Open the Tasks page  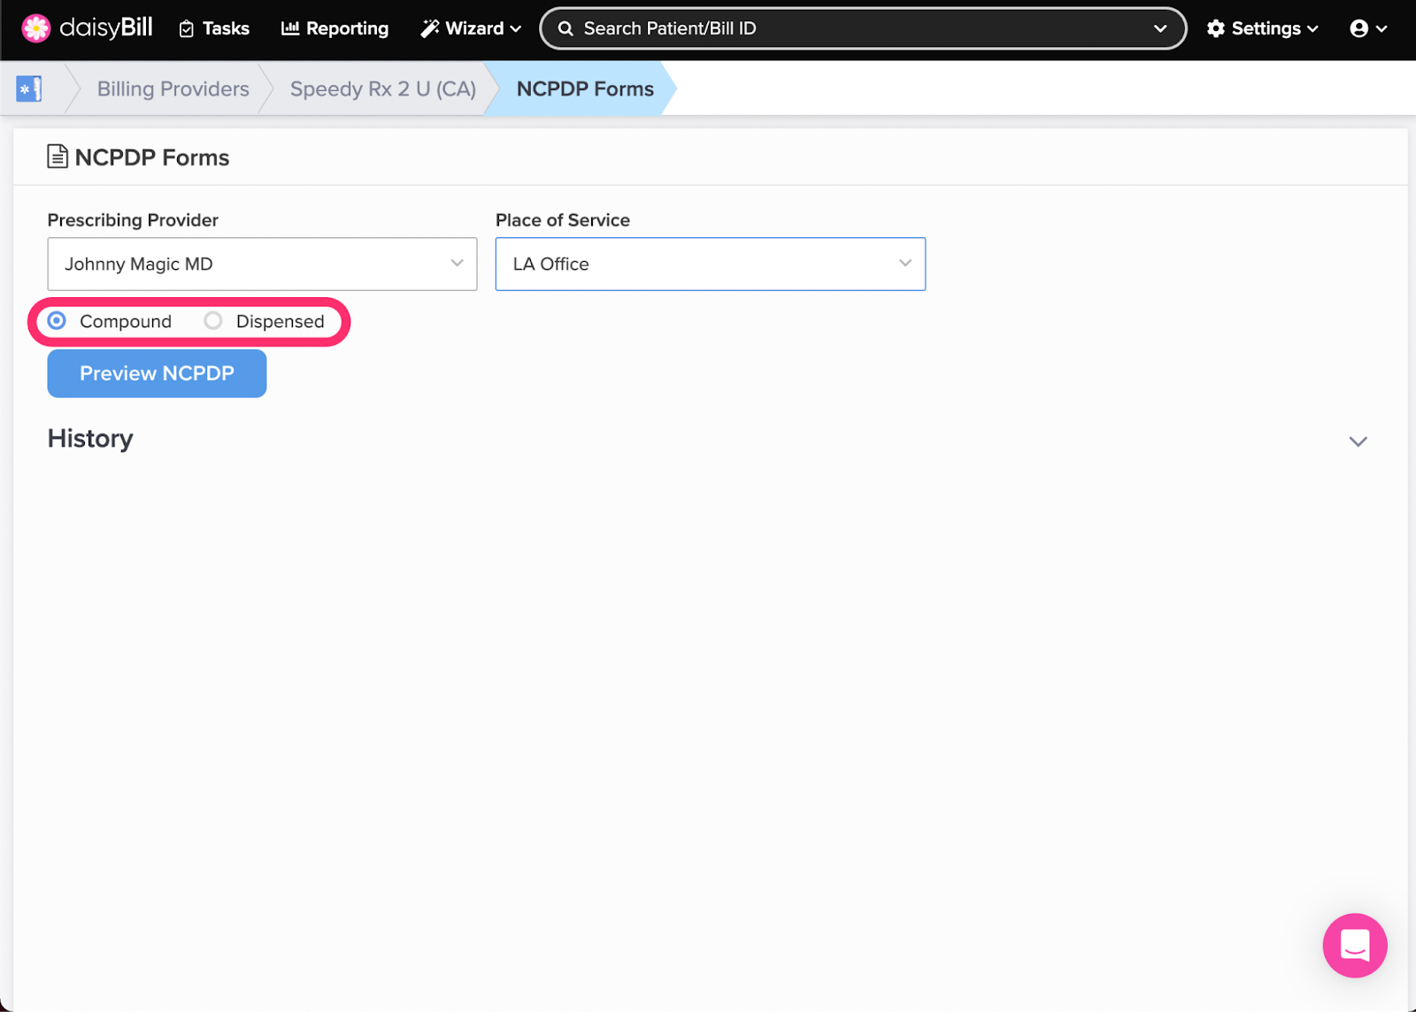coord(214,28)
